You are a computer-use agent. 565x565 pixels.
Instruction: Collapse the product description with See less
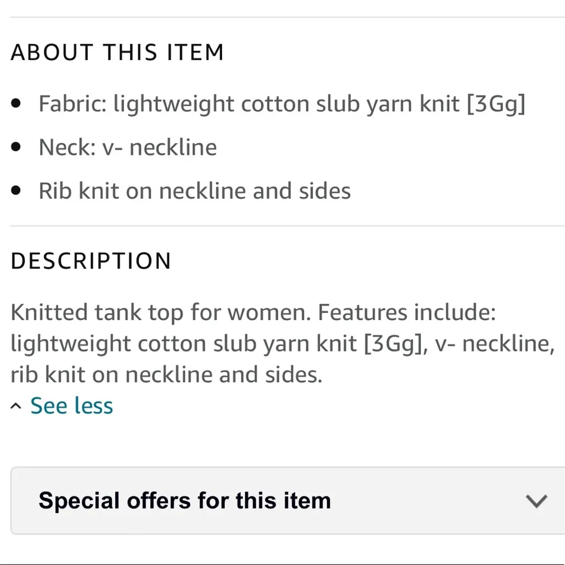71,405
